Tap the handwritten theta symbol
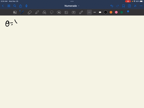 point(7,24)
